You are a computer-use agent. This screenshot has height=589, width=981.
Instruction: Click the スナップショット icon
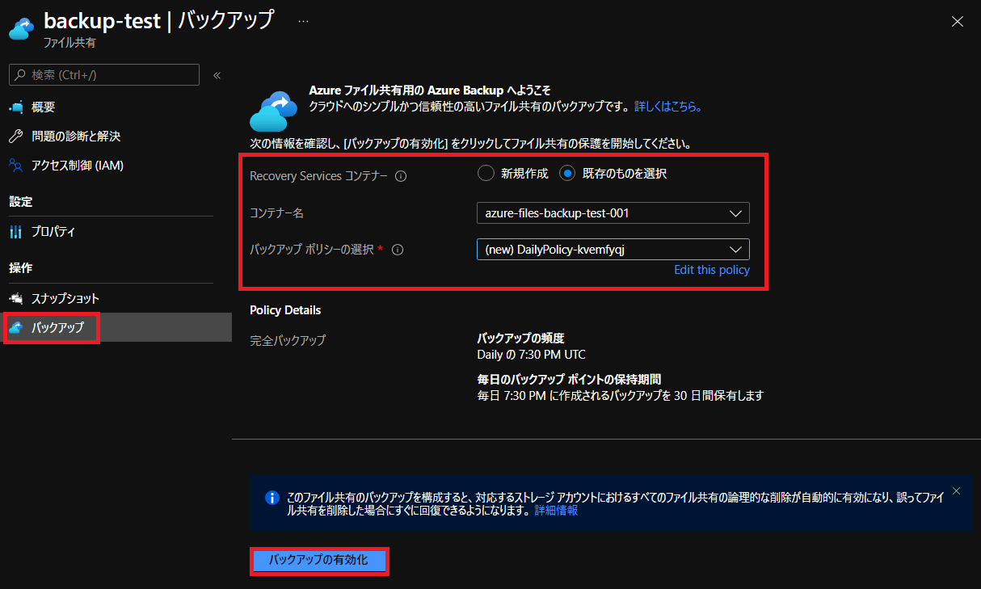pyautogui.click(x=16, y=299)
